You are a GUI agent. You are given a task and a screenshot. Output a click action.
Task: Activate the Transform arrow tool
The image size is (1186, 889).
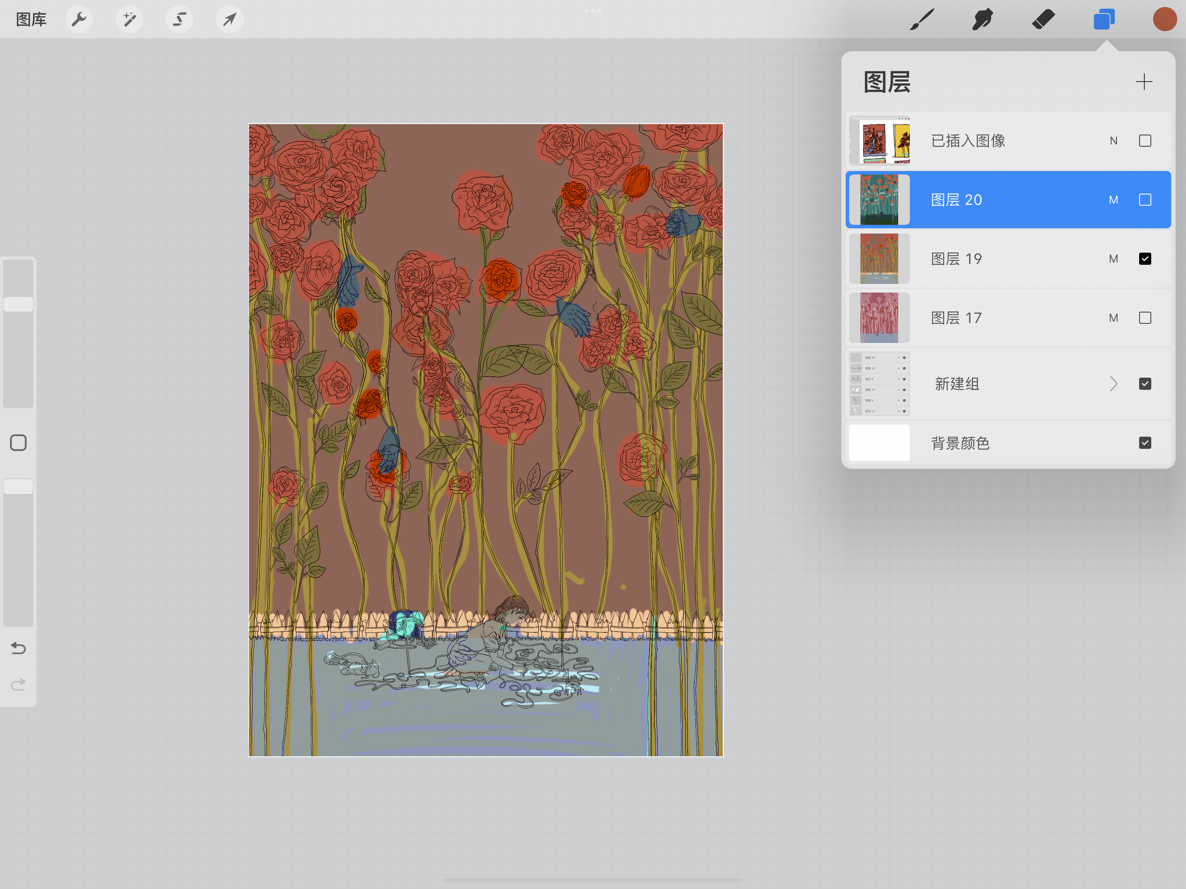pos(230,19)
